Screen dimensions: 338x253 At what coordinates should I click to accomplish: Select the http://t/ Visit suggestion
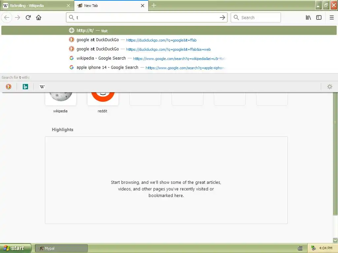[x=169, y=31]
